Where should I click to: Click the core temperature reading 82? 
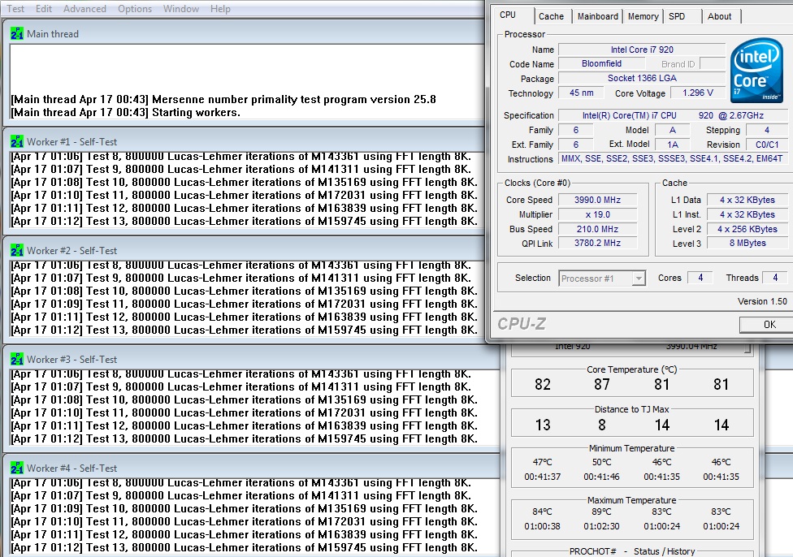pos(543,385)
